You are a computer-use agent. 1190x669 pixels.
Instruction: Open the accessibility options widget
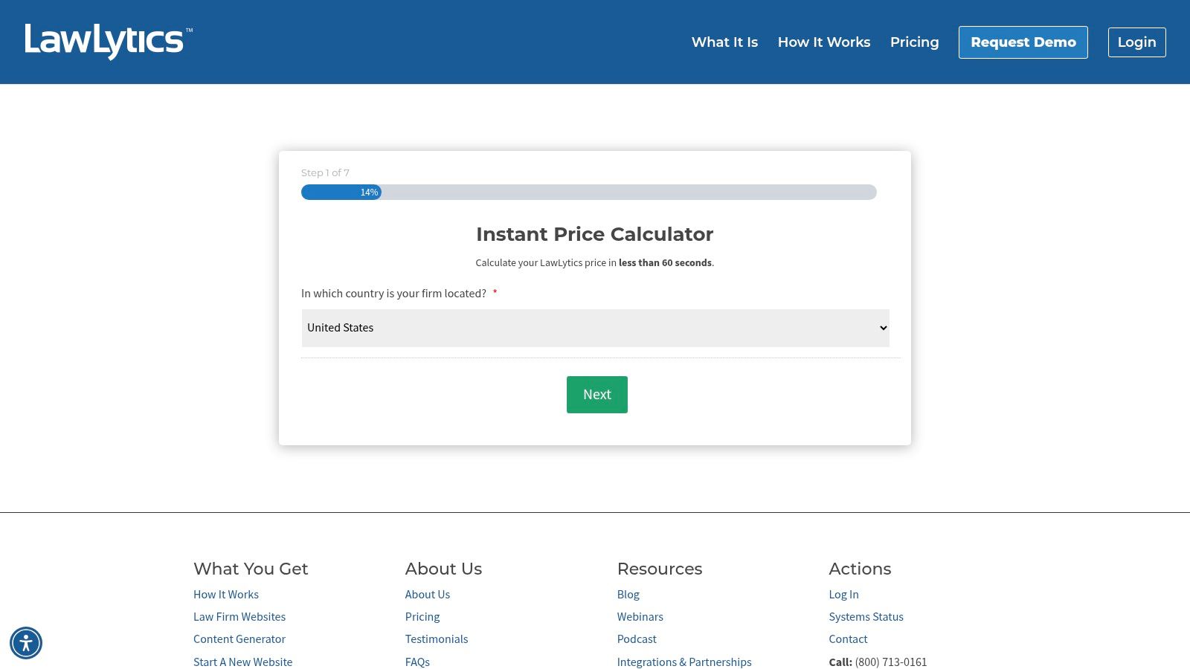(26, 642)
